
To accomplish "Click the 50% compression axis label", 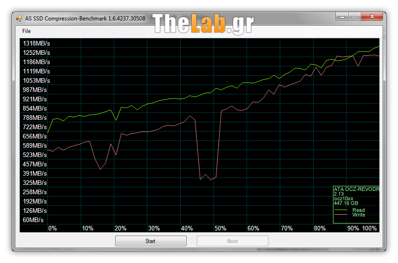I will pyautogui.click(x=220, y=228).
